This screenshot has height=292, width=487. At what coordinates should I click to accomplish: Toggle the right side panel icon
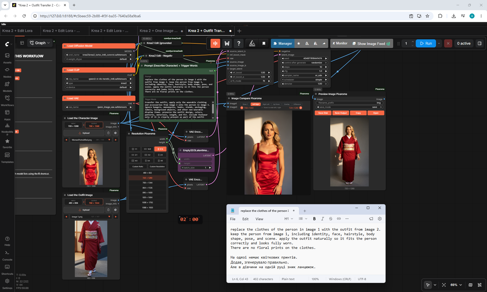(479, 43)
